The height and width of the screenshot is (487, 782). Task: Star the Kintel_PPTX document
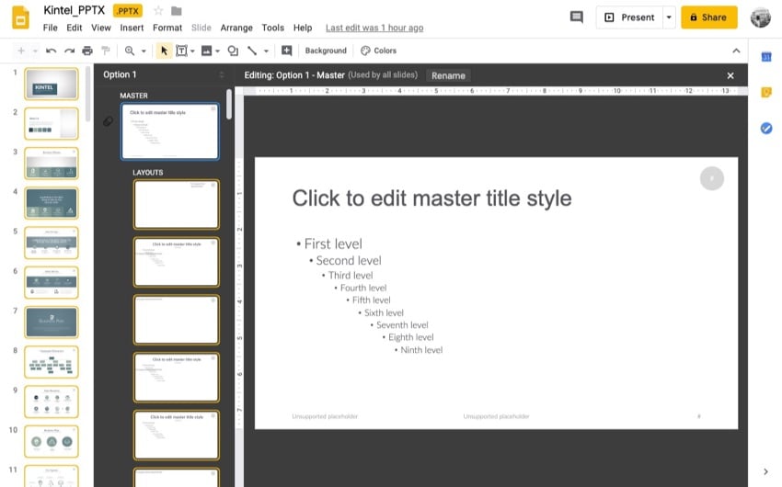tap(158, 11)
